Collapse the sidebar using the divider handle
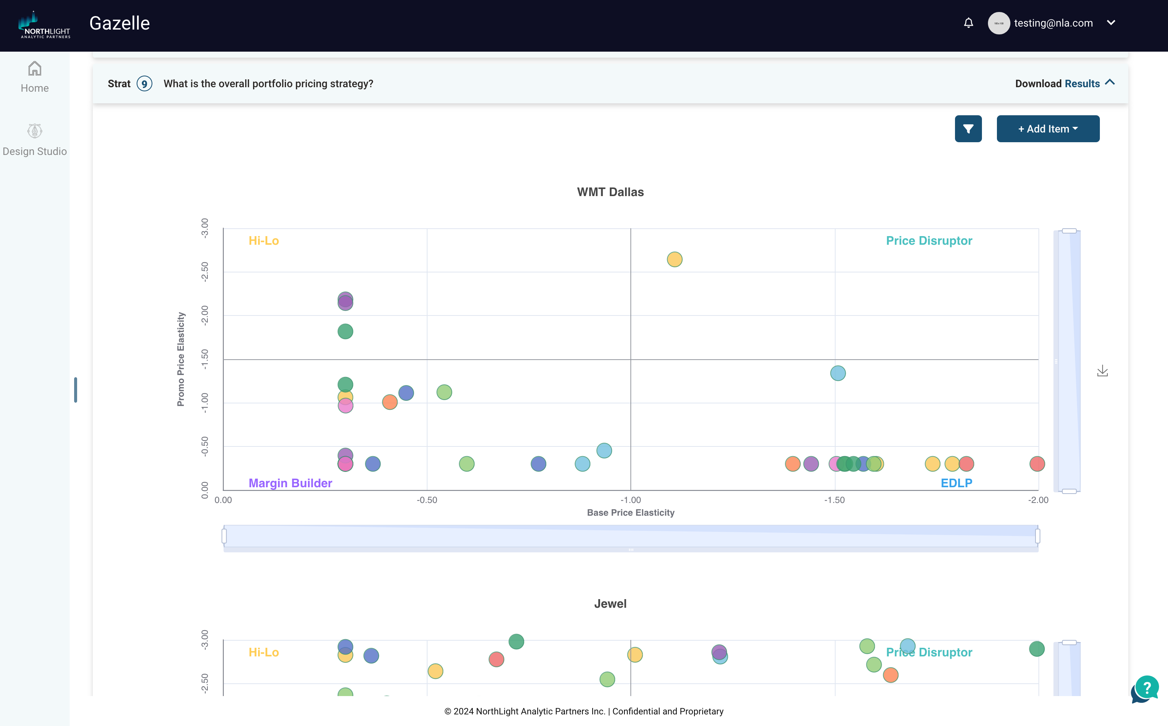The height and width of the screenshot is (726, 1168). tap(75, 390)
